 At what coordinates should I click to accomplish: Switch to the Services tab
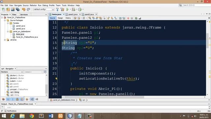[24, 15]
